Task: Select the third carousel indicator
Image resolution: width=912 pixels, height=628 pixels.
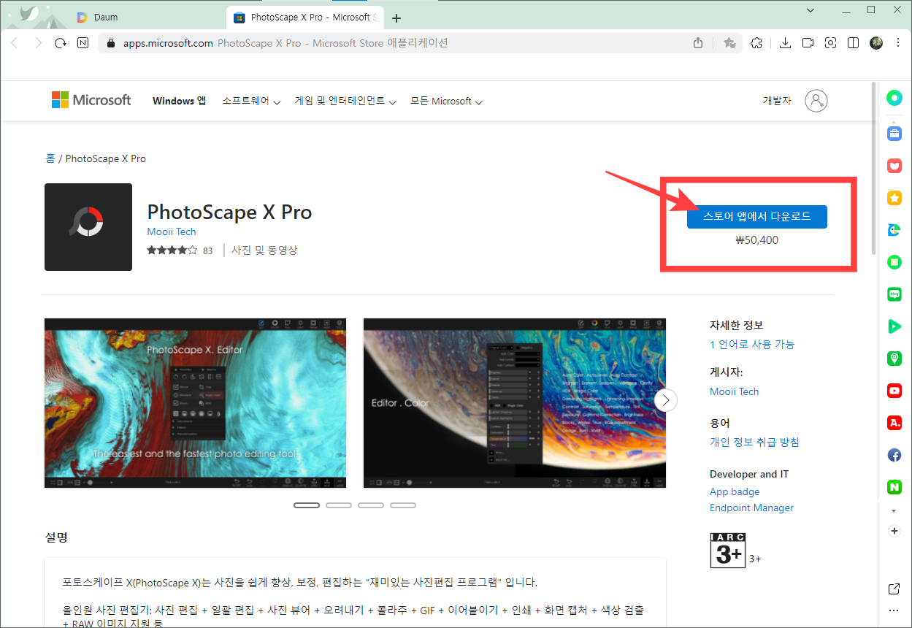Action: tap(371, 505)
